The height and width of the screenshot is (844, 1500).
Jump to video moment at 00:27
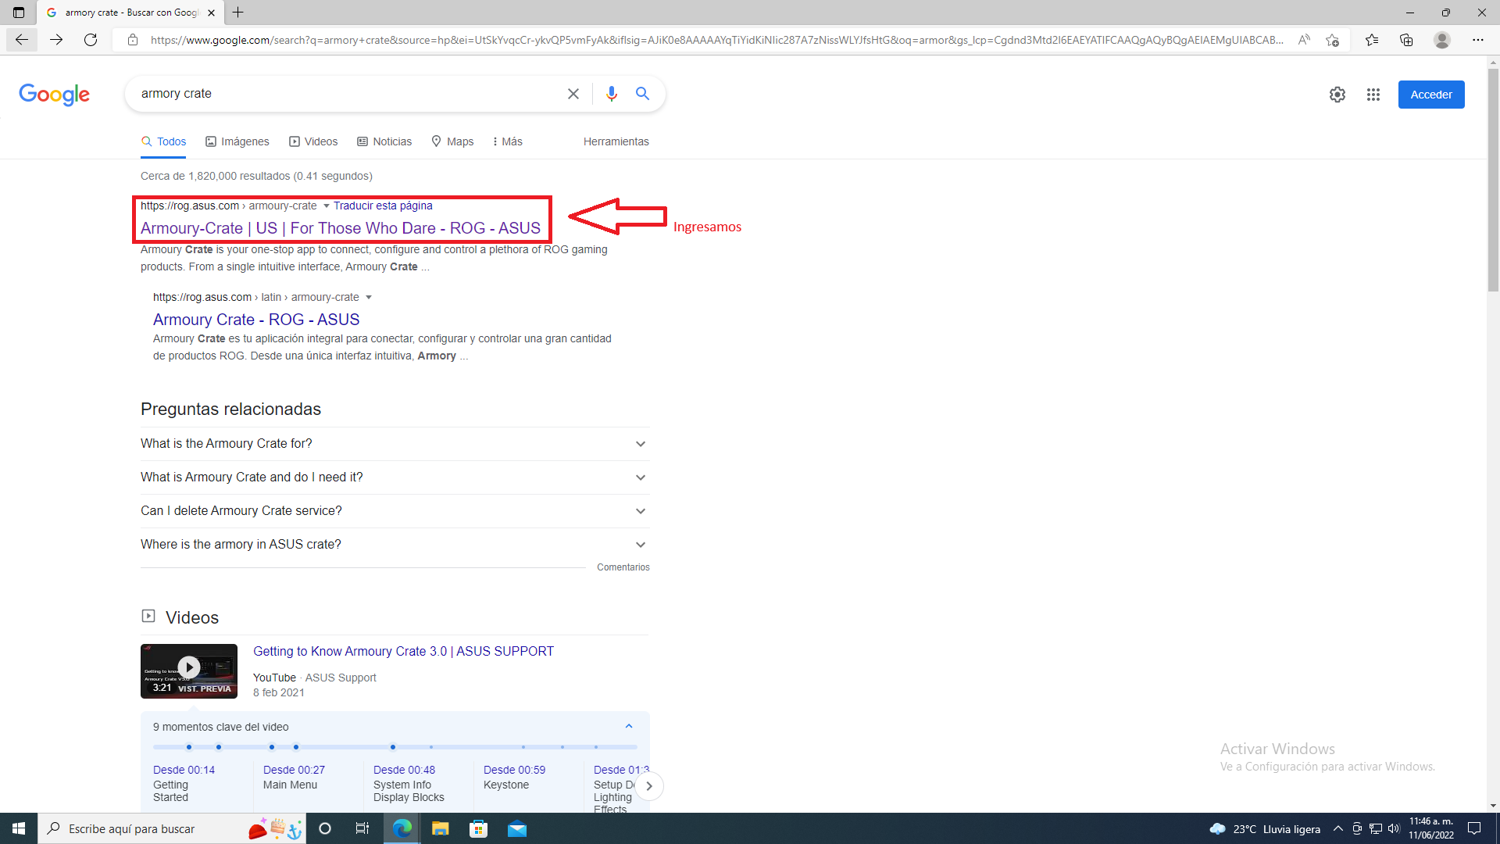(294, 770)
